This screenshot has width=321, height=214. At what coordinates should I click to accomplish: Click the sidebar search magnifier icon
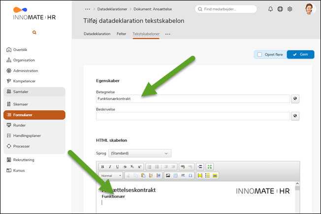34,32
